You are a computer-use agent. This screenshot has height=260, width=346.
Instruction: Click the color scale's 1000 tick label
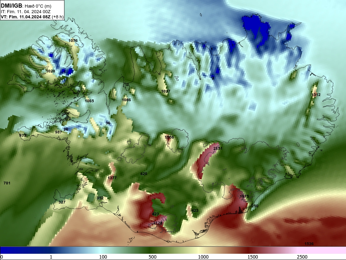[x=203, y=257]
